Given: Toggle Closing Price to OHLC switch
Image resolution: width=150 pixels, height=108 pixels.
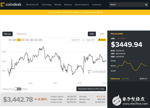Looking at the screenshot, I should pyautogui.click(x=18, y=89).
